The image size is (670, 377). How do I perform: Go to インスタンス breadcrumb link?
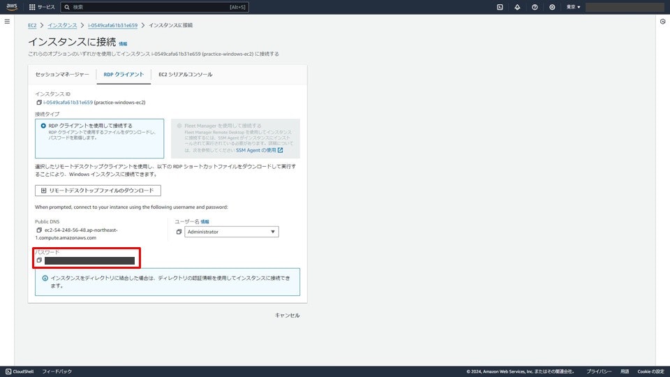pyautogui.click(x=62, y=25)
